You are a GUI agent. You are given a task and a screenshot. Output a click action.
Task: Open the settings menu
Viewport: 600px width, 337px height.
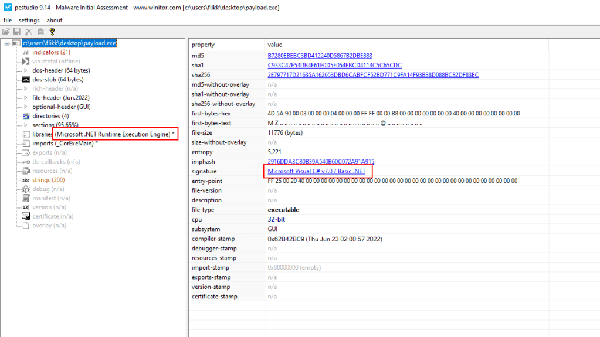coord(29,21)
